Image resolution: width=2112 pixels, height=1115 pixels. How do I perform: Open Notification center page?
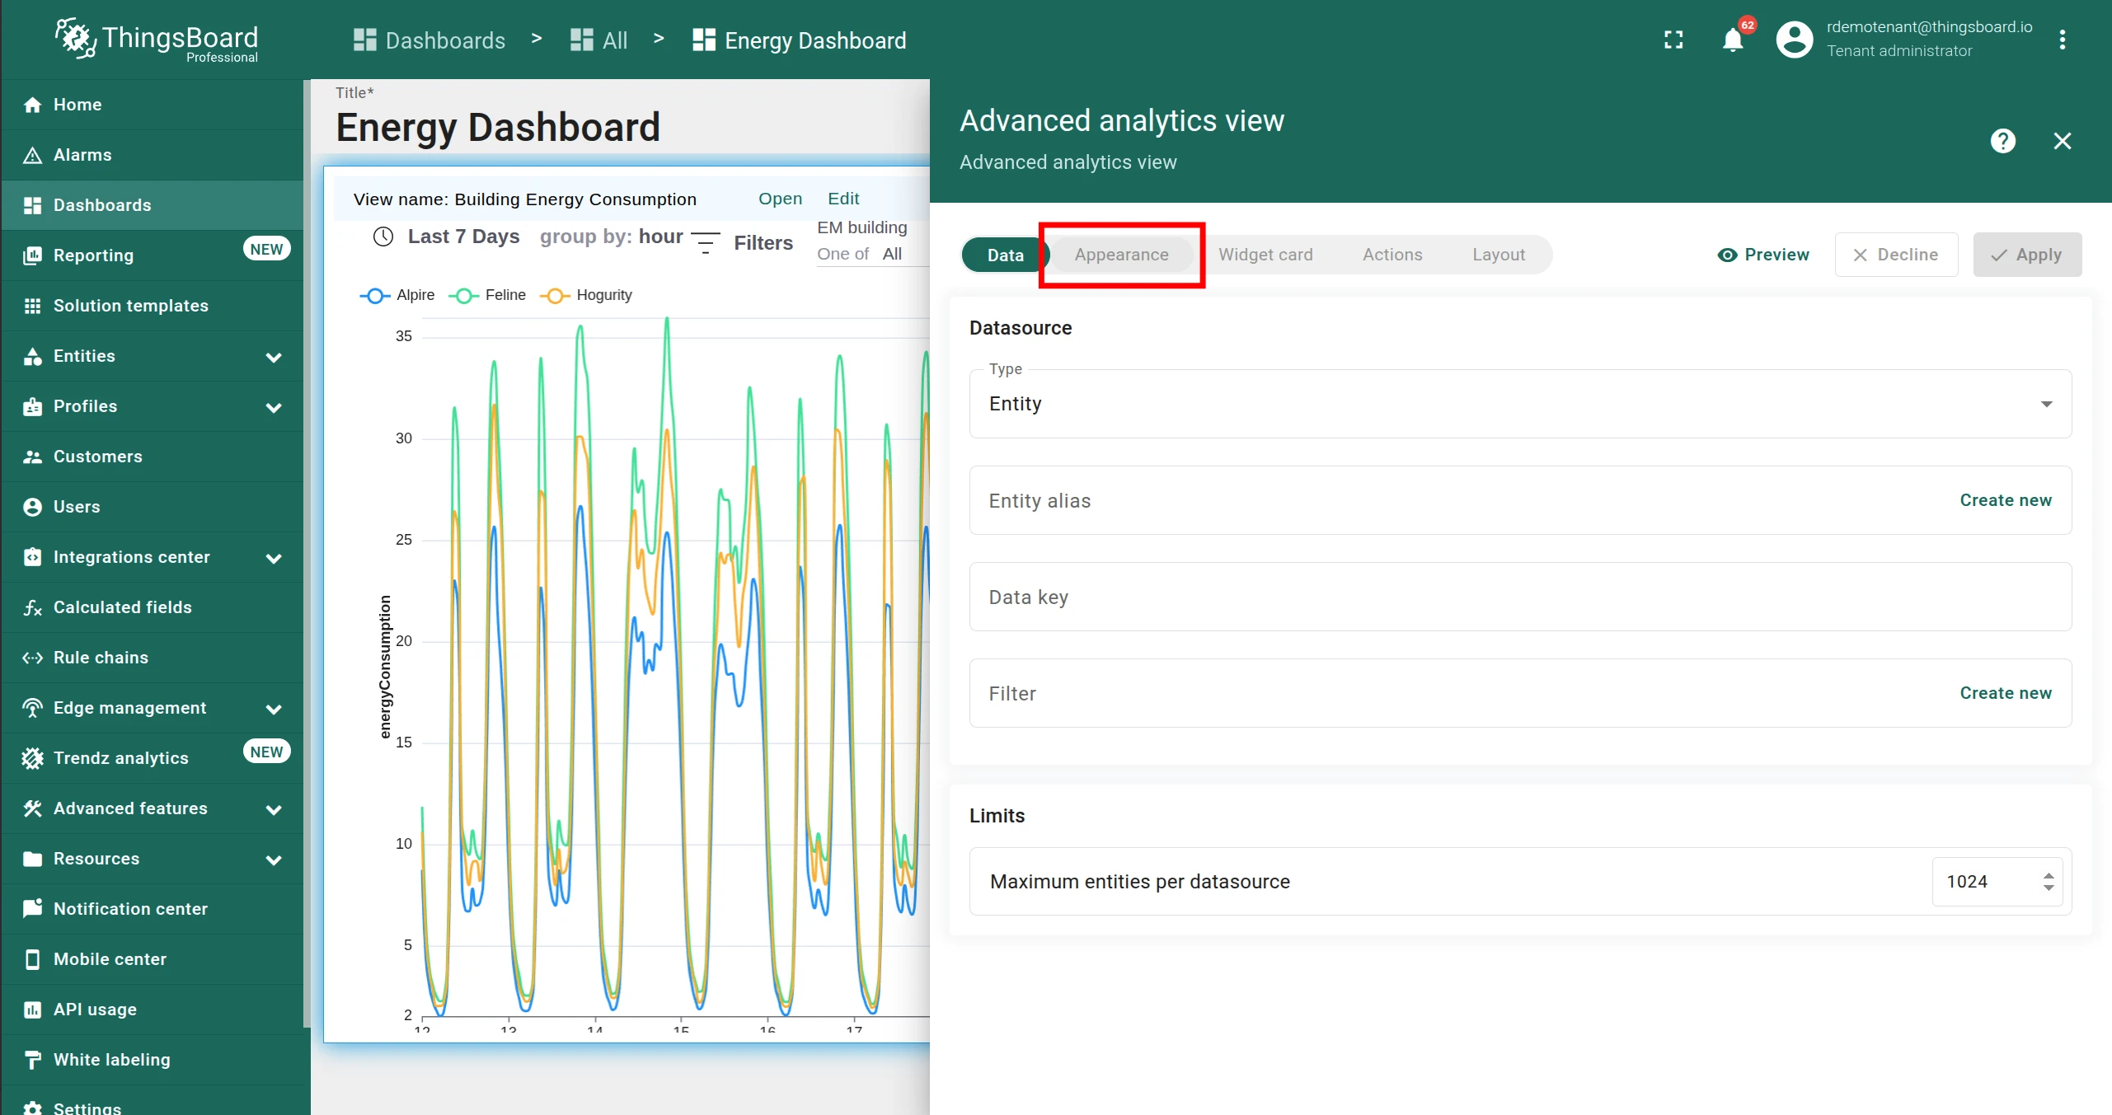(152, 909)
